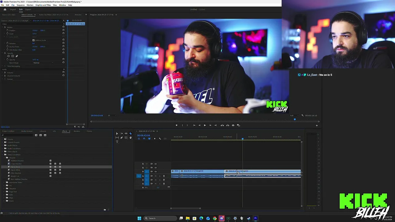Collapse the Video Transitions folder
The width and height of the screenshot is (395, 222).
tap(2, 154)
